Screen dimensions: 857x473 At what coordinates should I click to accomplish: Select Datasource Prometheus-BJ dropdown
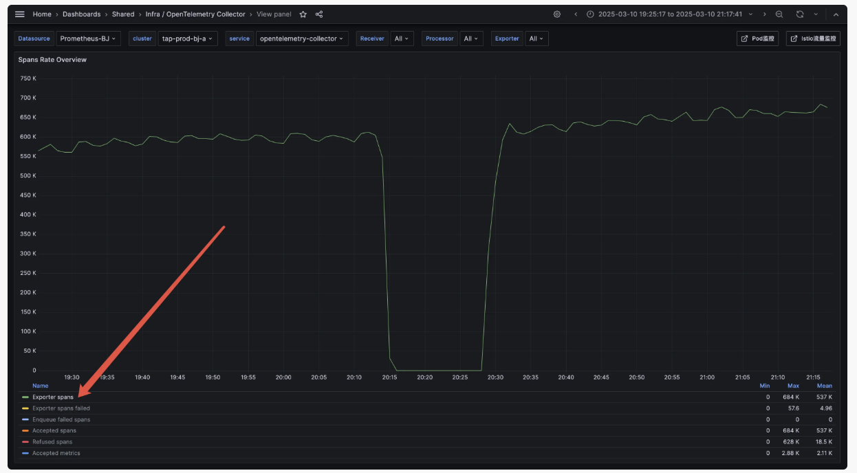89,38
